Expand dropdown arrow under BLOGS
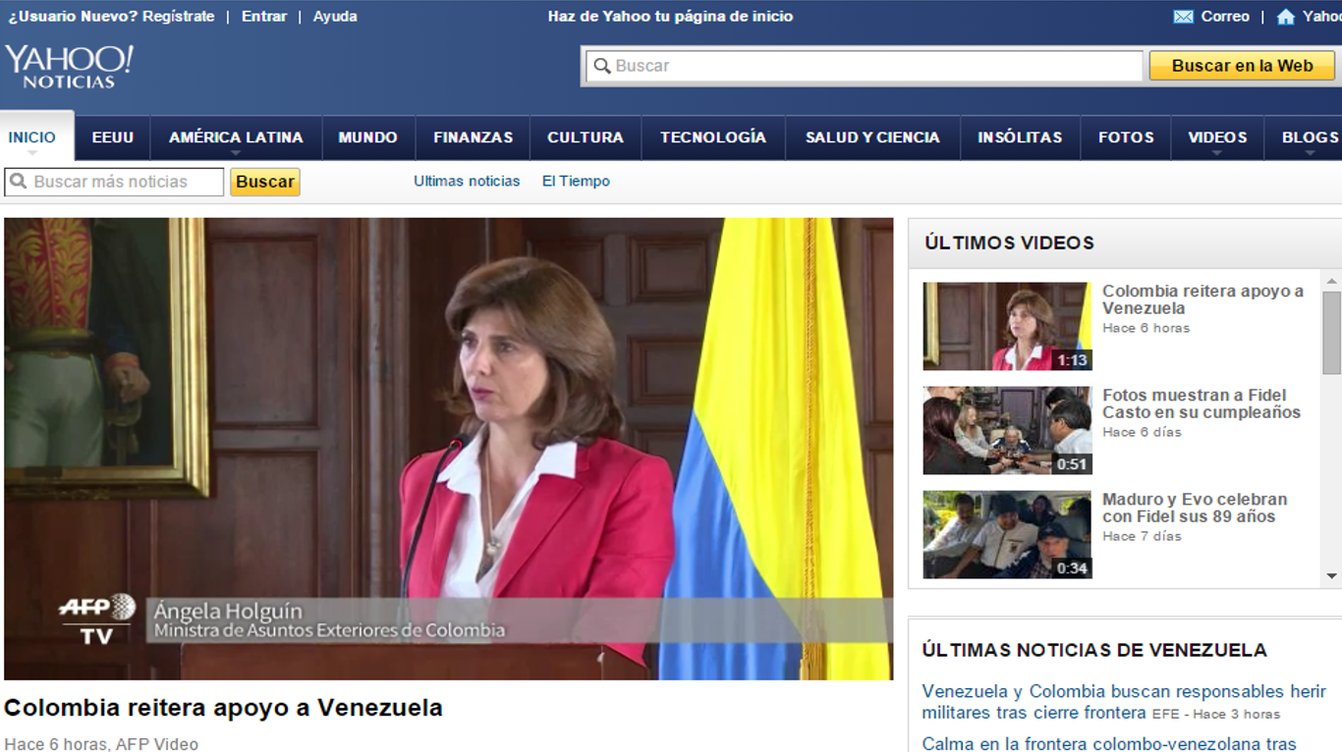The width and height of the screenshot is (1342, 752). tap(1310, 153)
